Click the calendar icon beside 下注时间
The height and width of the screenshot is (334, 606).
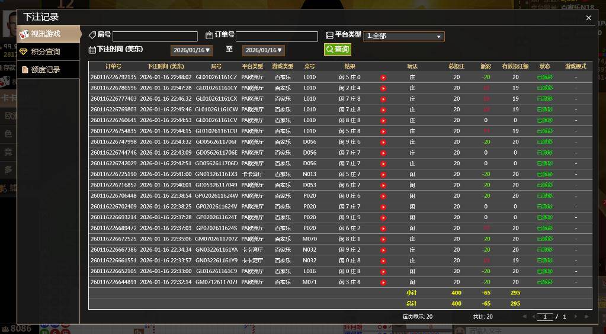(92, 50)
